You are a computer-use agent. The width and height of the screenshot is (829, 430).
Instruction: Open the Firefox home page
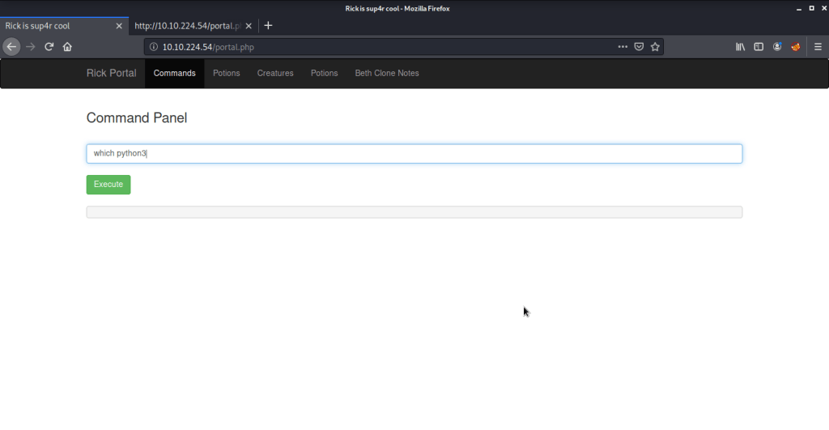[x=68, y=47]
